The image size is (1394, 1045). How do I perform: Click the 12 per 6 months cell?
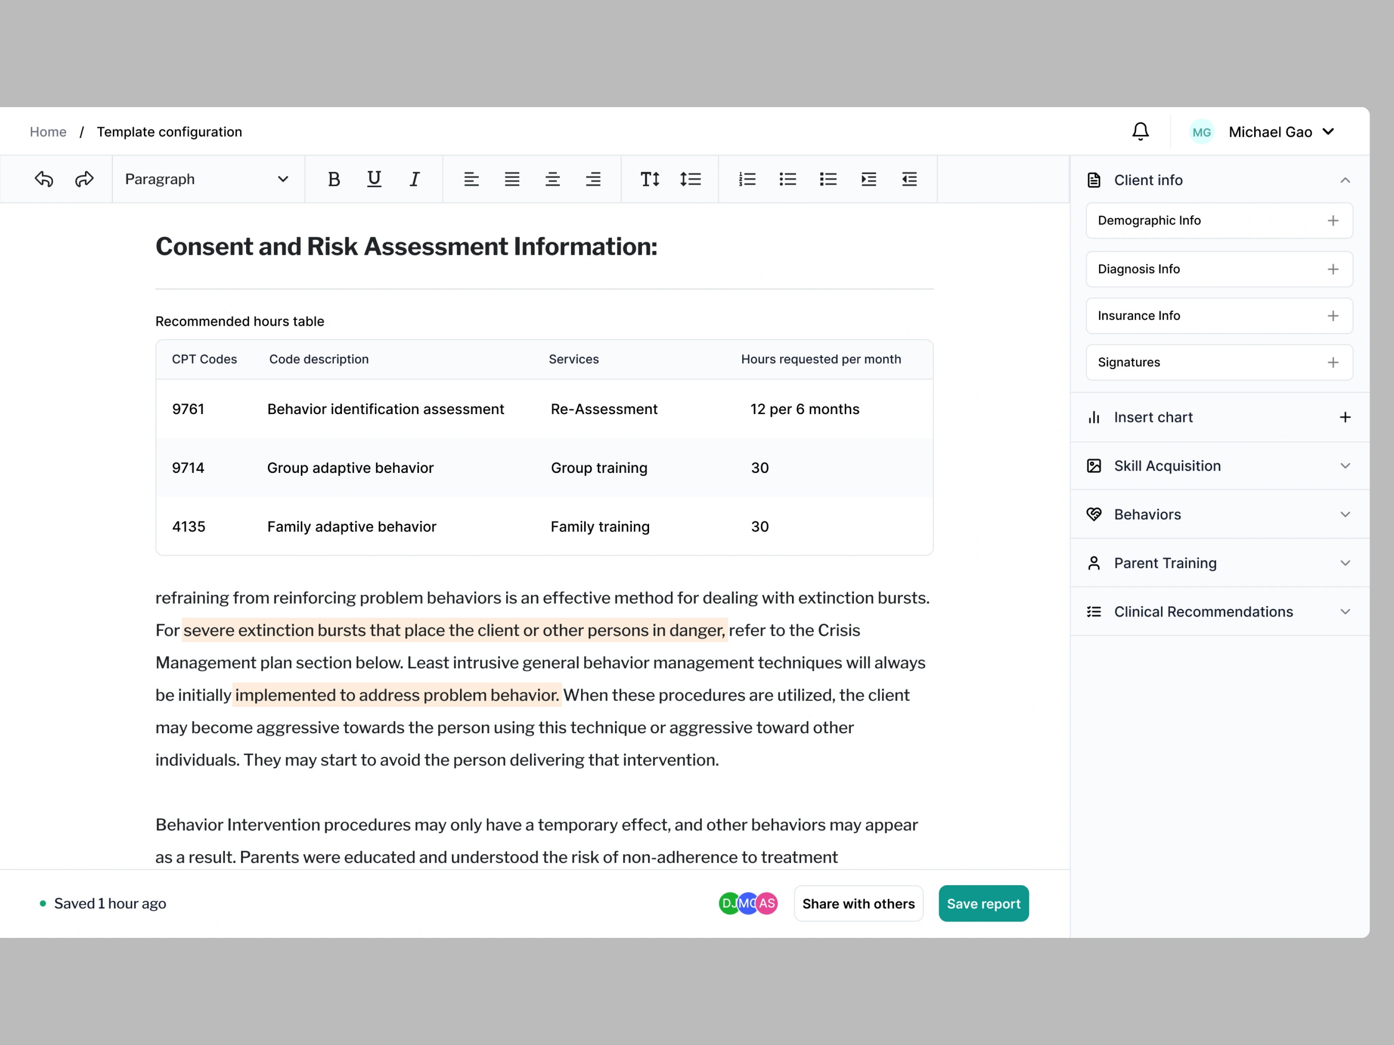click(x=805, y=409)
